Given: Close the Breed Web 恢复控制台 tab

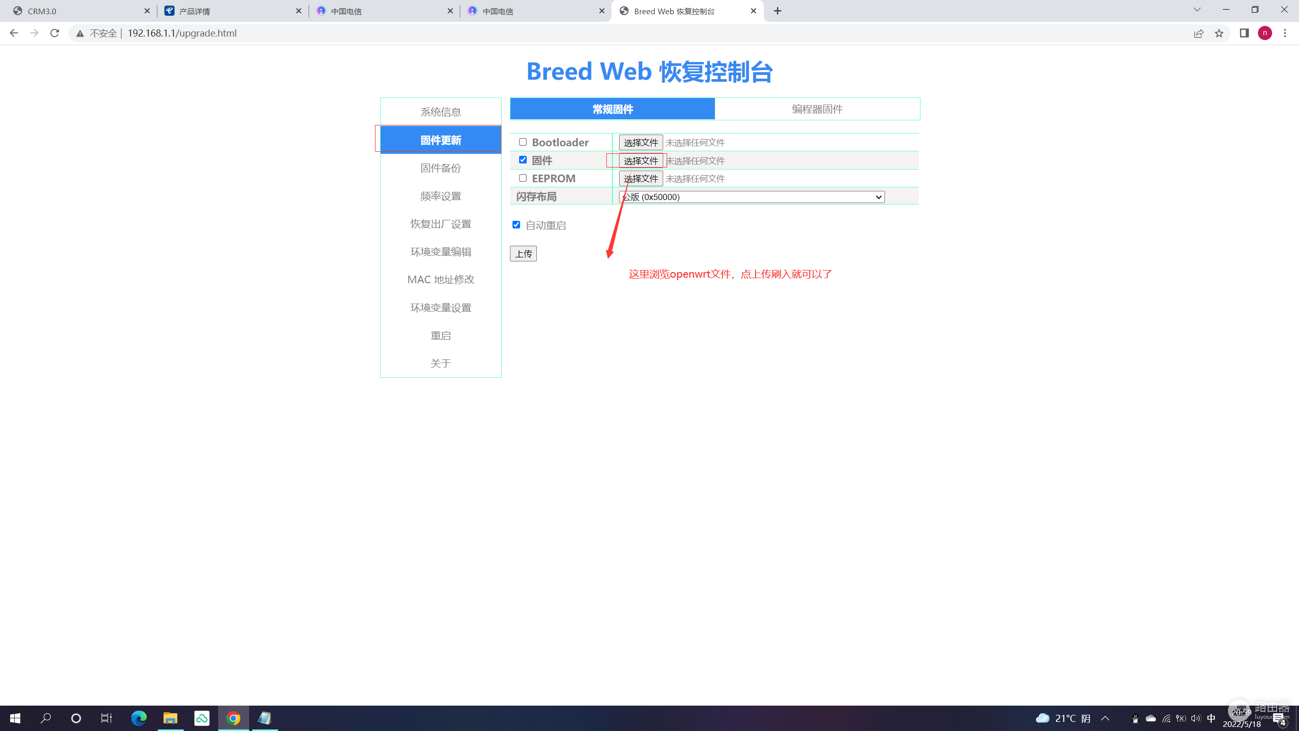Looking at the screenshot, I should 754,11.
